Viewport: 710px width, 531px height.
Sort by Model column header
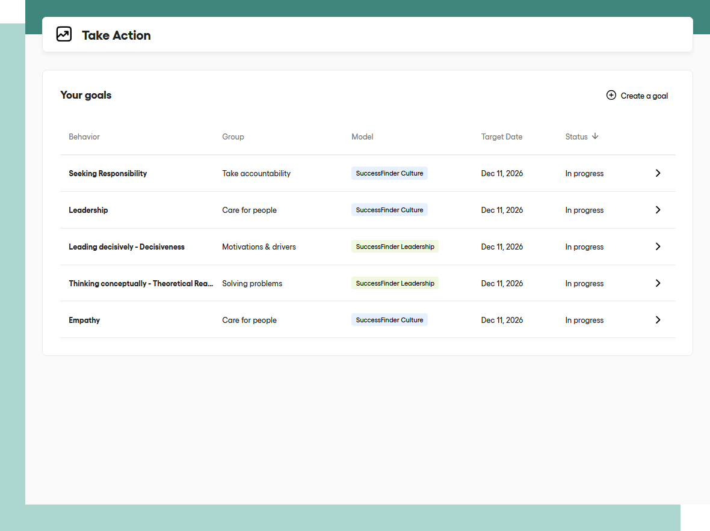(362, 137)
